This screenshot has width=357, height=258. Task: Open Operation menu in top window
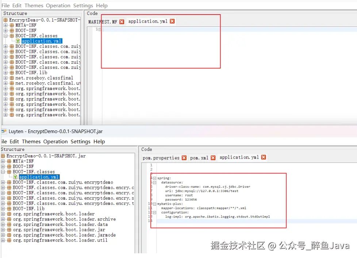pyautogui.click(x=58, y=5)
